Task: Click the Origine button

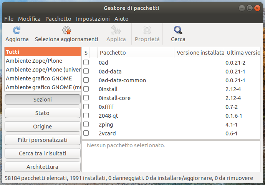Action: click(42, 127)
